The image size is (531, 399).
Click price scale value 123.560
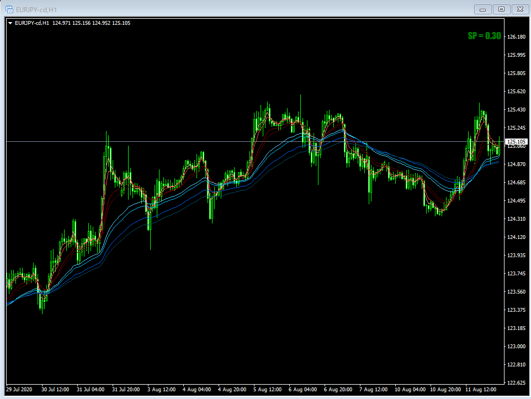pyautogui.click(x=517, y=292)
